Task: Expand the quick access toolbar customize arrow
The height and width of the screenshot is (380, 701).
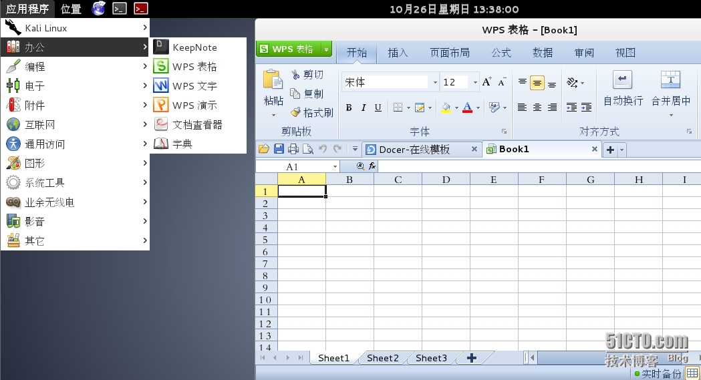Action: [x=355, y=149]
